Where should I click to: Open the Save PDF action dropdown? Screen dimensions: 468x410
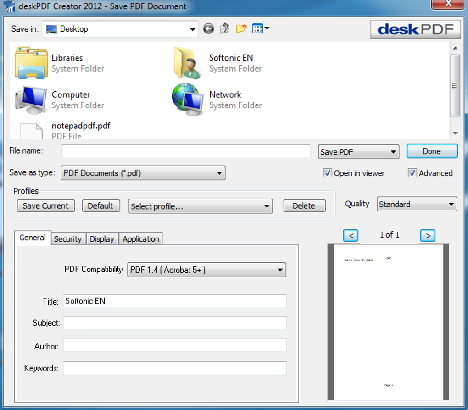(x=358, y=152)
